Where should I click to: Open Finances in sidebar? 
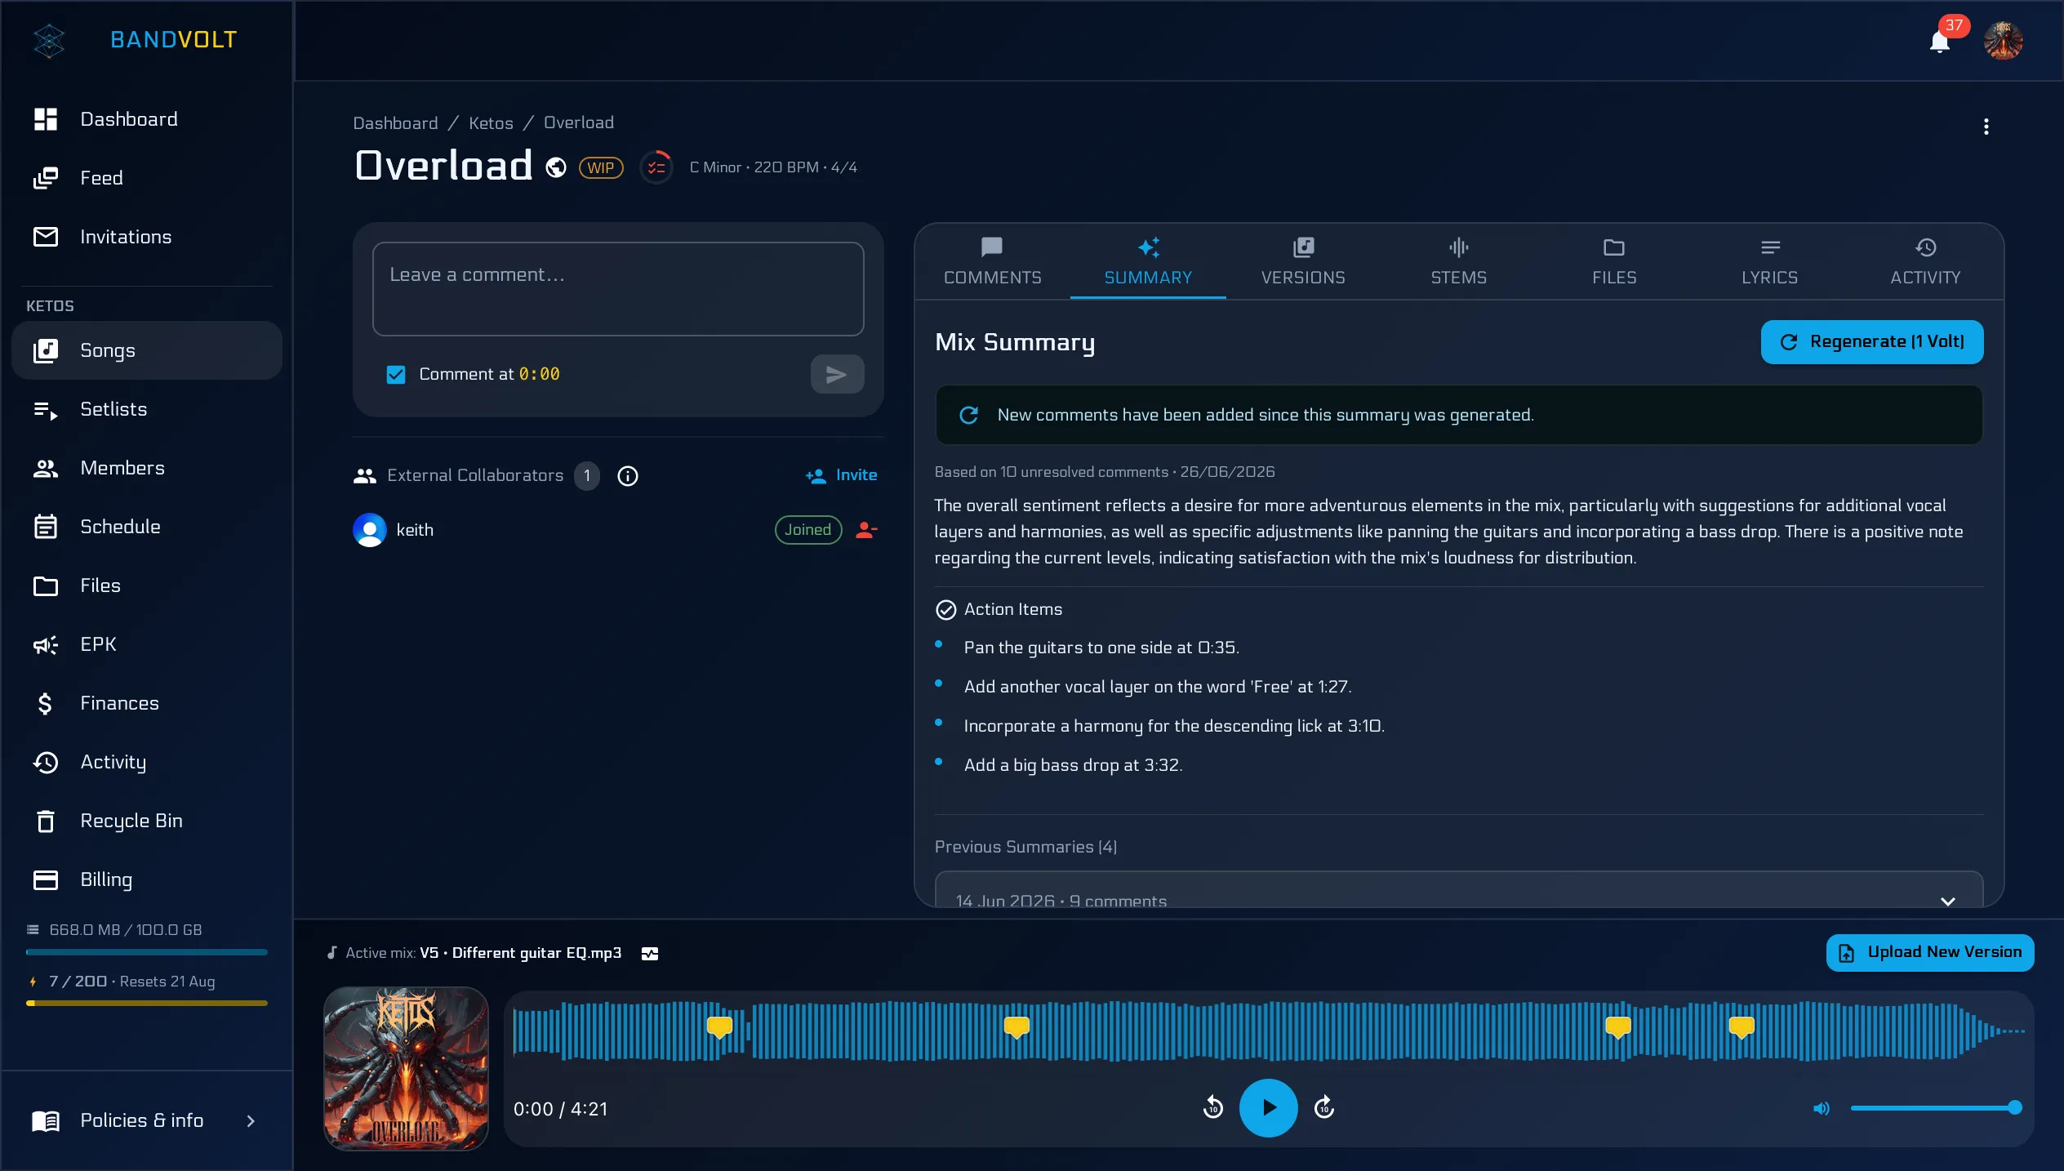click(x=147, y=703)
